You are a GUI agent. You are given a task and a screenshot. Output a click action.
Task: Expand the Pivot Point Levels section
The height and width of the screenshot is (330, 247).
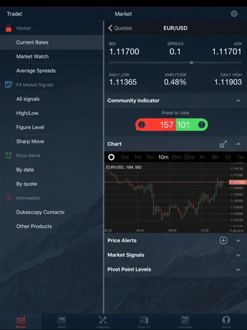tap(238, 270)
